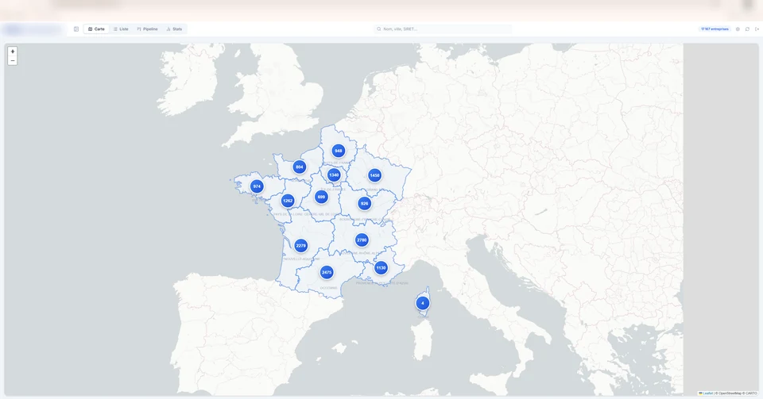
Task: Zoom out on the map
Action: point(13,60)
